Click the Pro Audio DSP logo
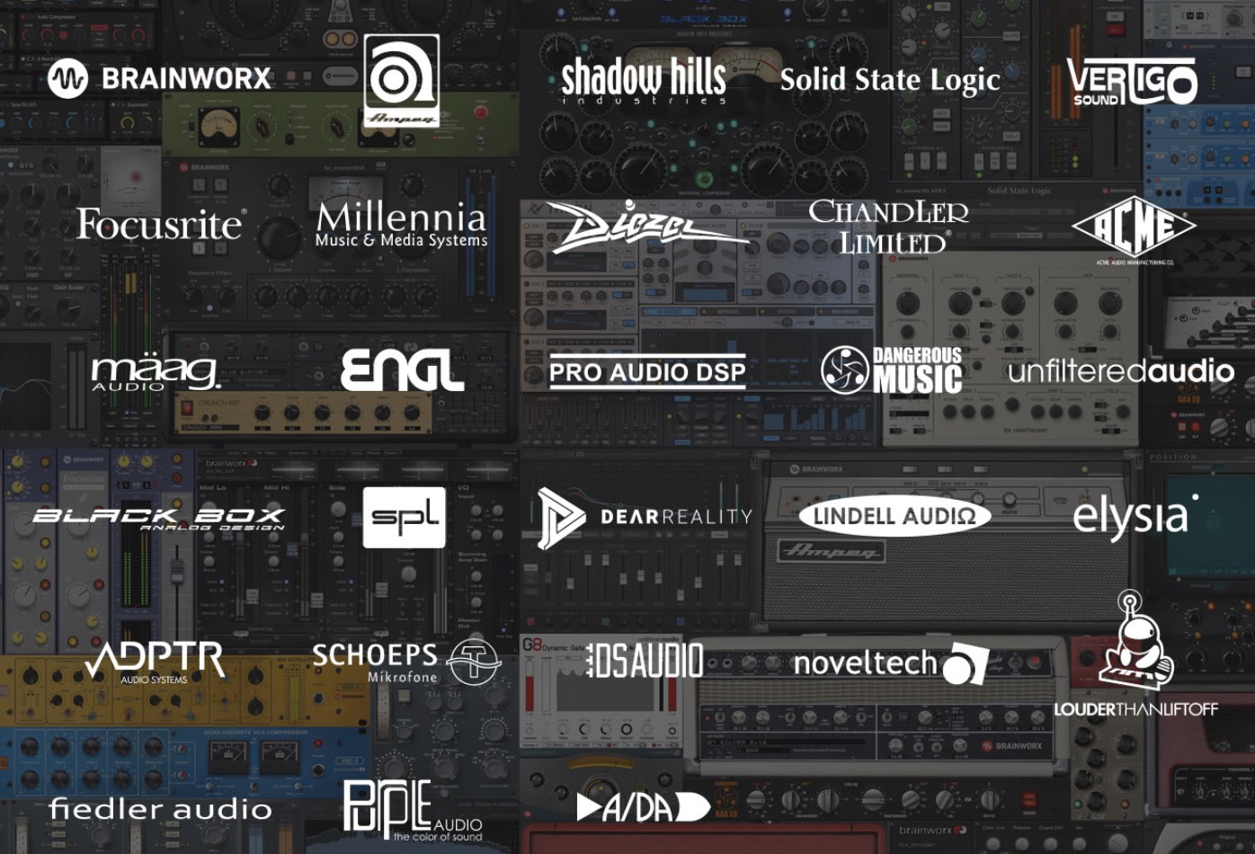 tap(647, 371)
